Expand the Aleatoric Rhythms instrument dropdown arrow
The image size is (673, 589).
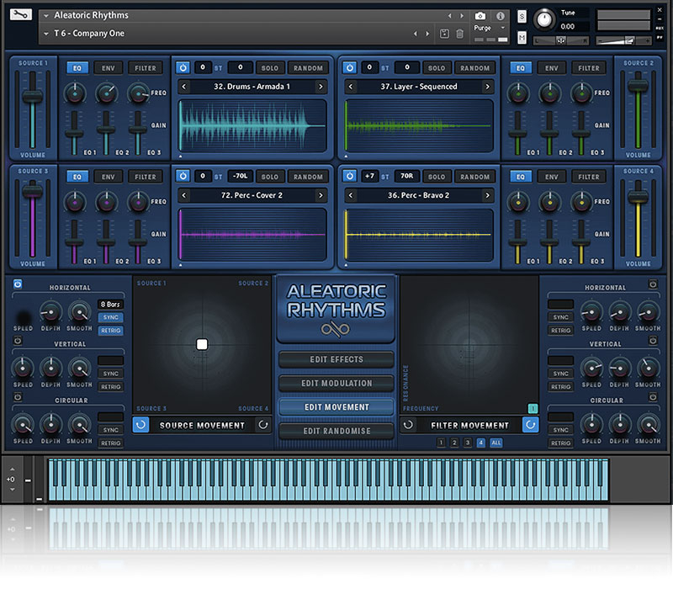pos(46,15)
